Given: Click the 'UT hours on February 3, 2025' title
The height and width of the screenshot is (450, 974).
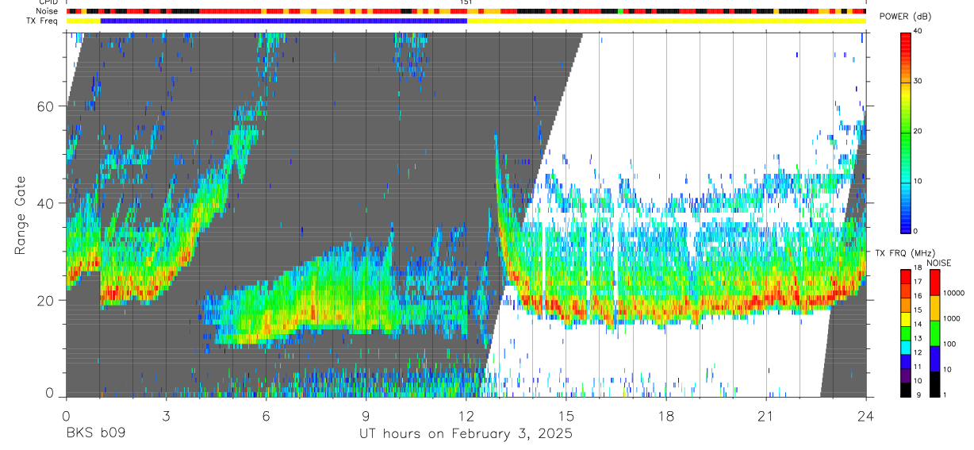Looking at the screenshot, I should click(466, 433).
